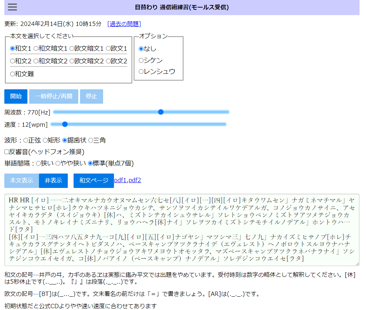This screenshot has width=366, height=310.
Task: Open the 過去の問題 link
Action: [124, 24]
